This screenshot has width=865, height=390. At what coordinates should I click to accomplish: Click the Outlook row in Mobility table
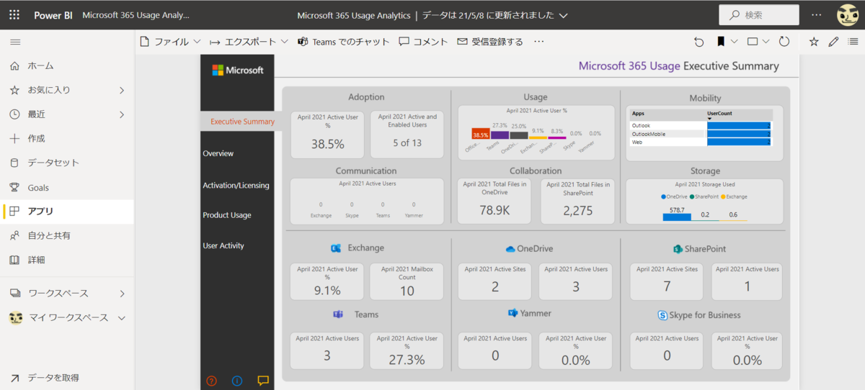701,125
